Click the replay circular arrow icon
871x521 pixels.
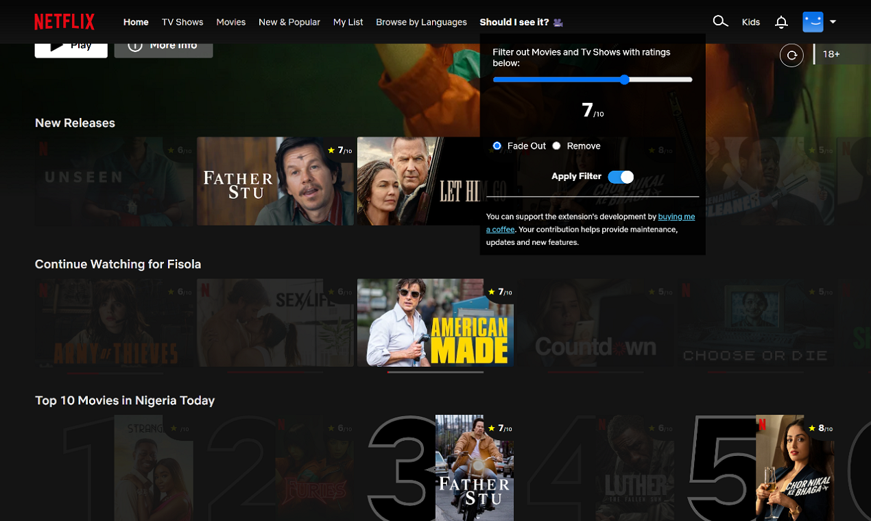tap(791, 55)
